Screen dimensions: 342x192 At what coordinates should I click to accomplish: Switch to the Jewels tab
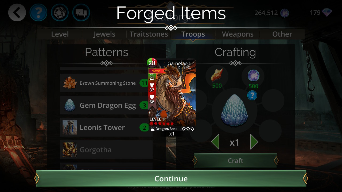[x=104, y=34]
